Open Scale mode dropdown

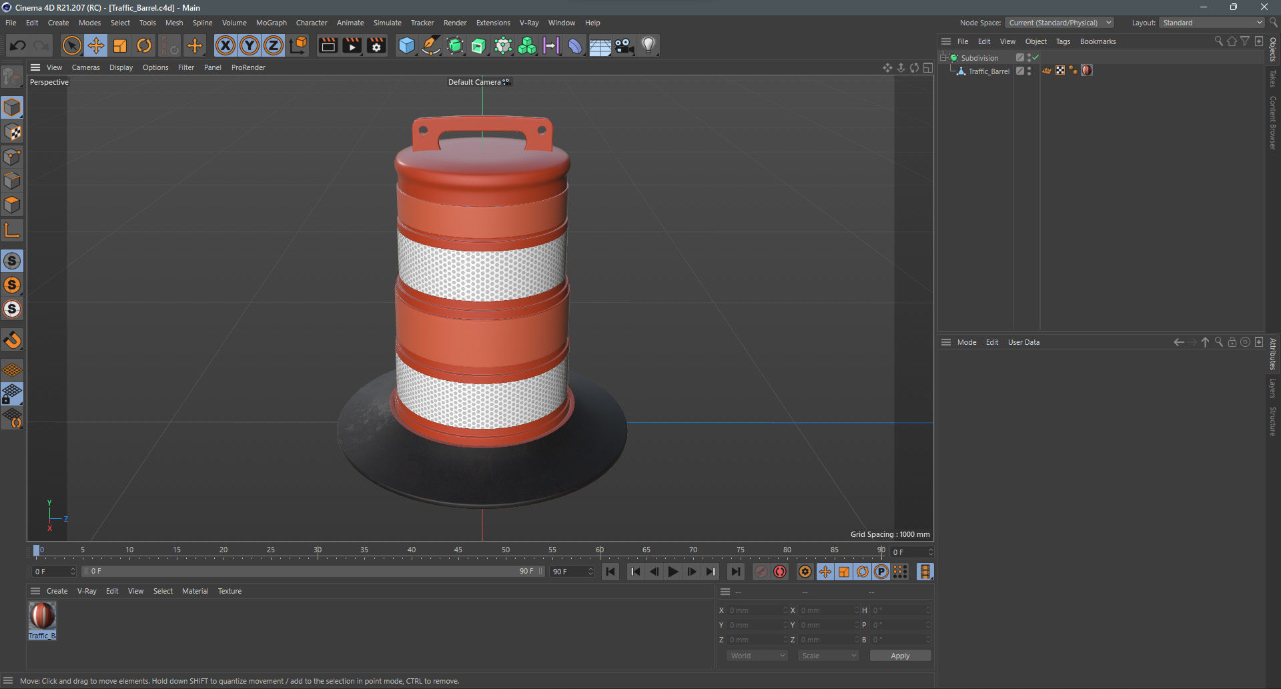pos(829,656)
